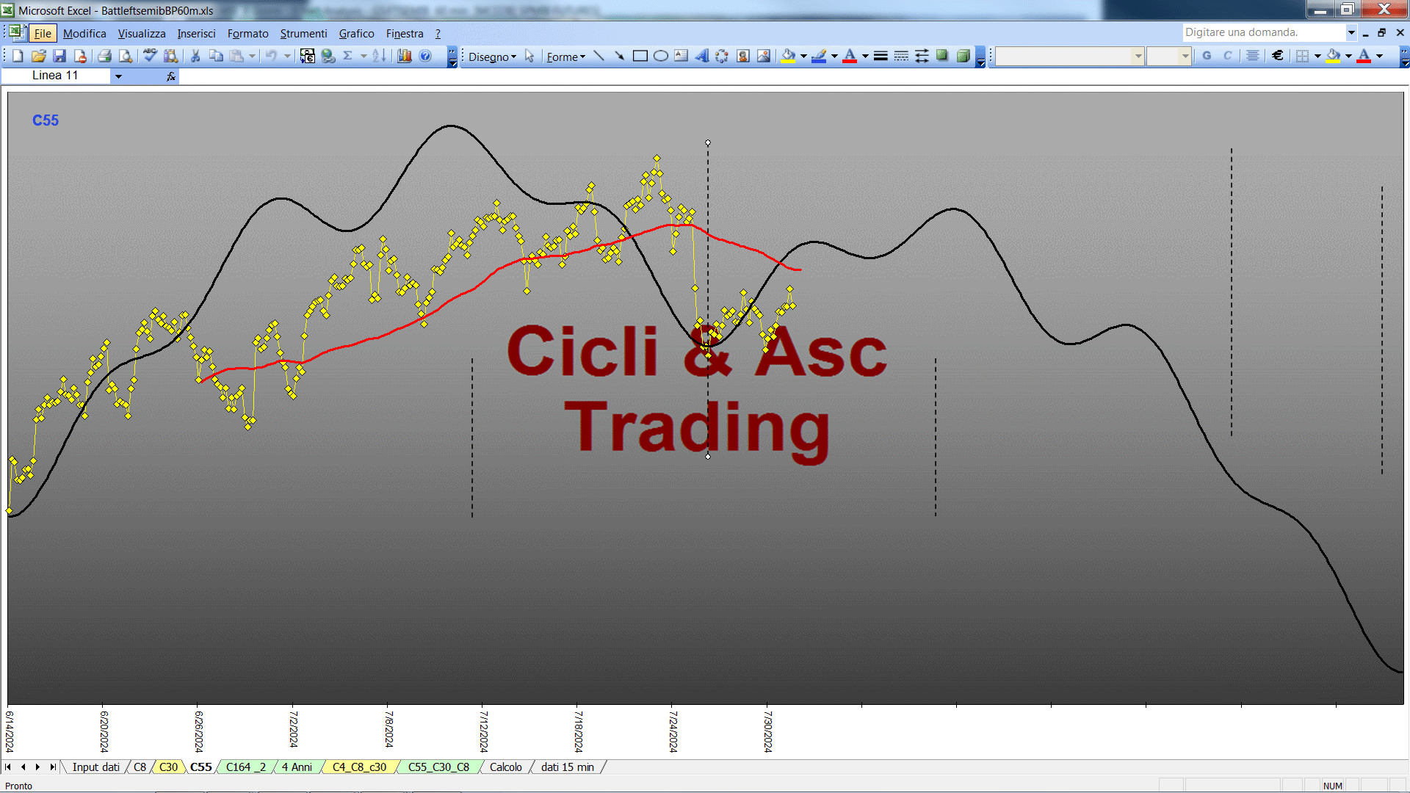The image size is (1410, 793).
Task: Open Print Preview from the toolbar
Action: (126, 57)
